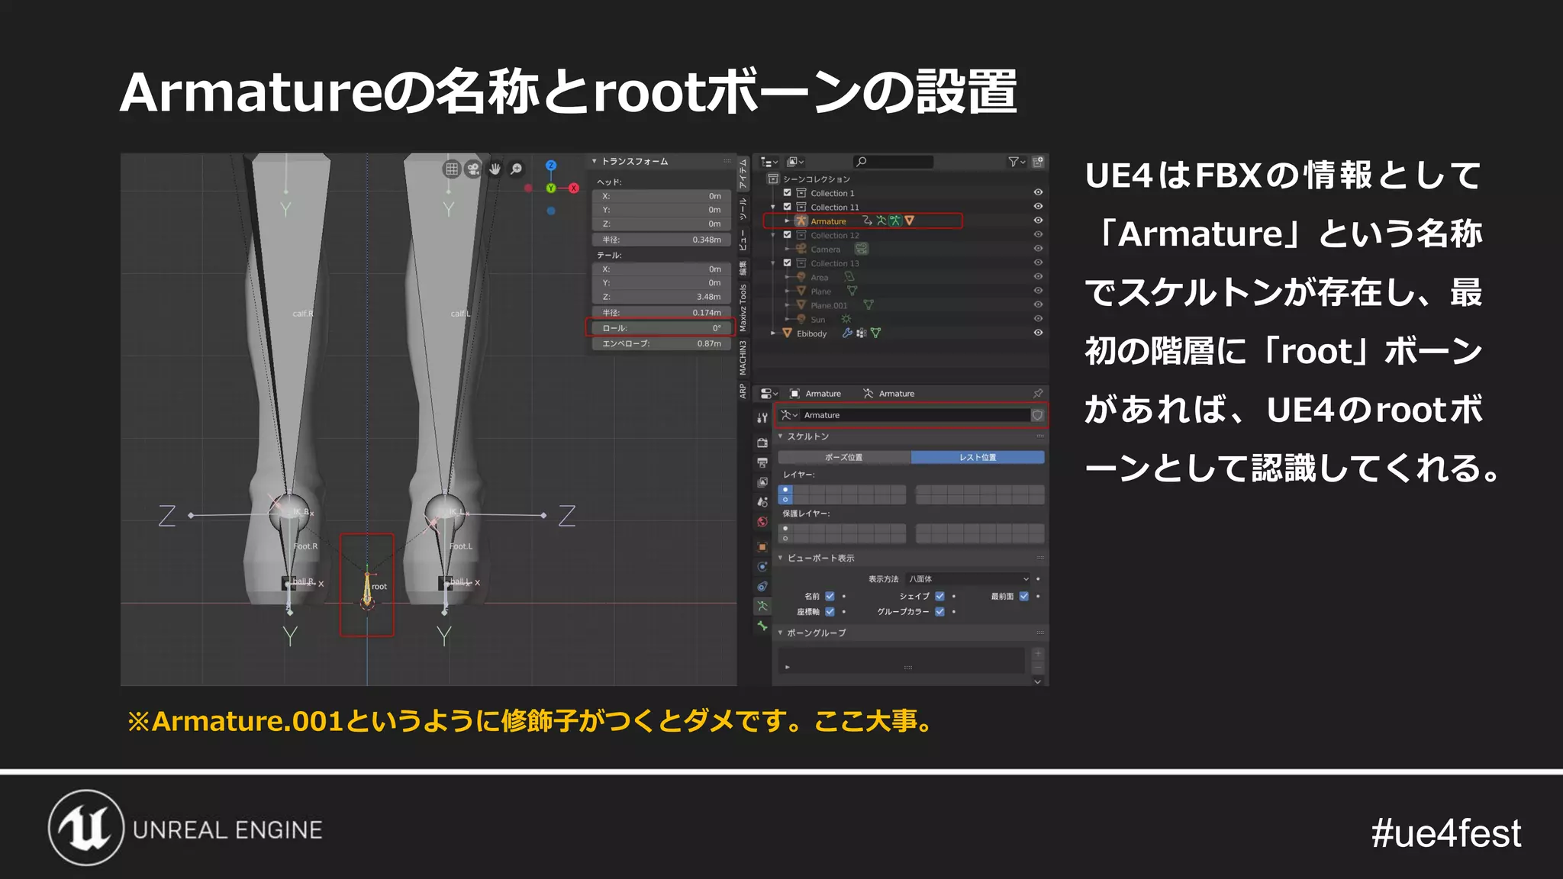Click Ebibody modifier wrench icon
This screenshot has width=1563, height=879.
coord(847,333)
